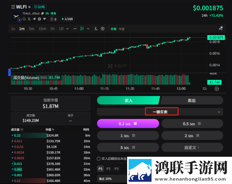Click the 83.74K volume label on axis

pos(214,82)
